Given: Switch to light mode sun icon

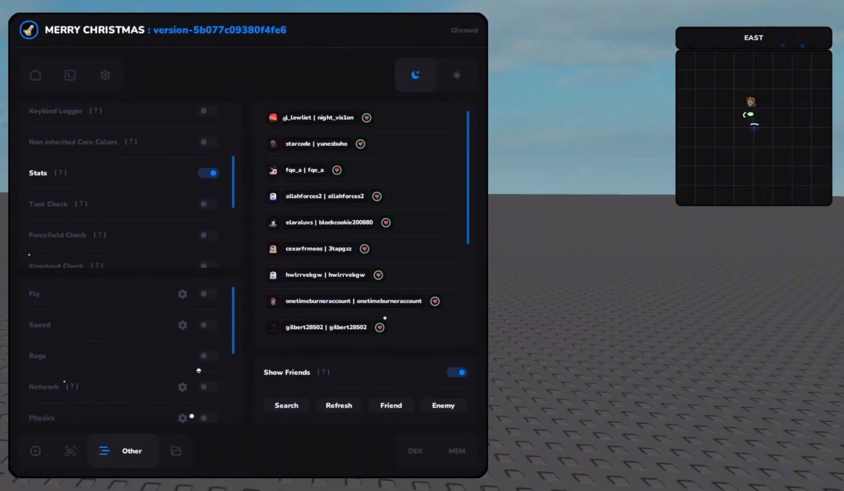Looking at the screenshot, I should click(456, 75).
